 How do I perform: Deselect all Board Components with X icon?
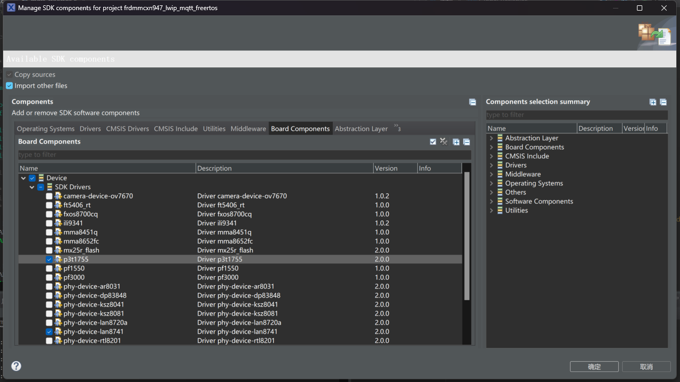click(x=443, y=142)
